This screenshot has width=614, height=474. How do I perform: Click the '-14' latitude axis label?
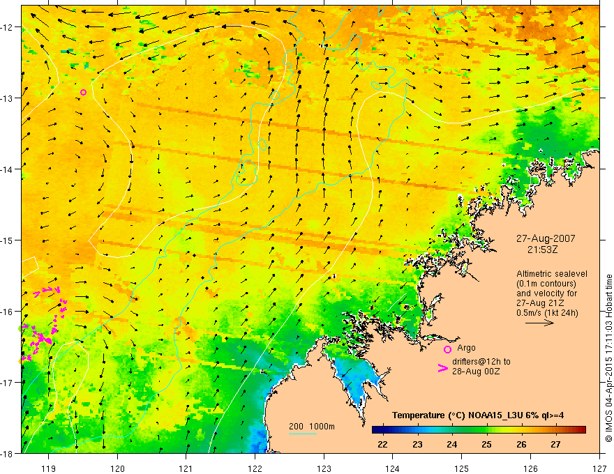(x=8, y=169)
